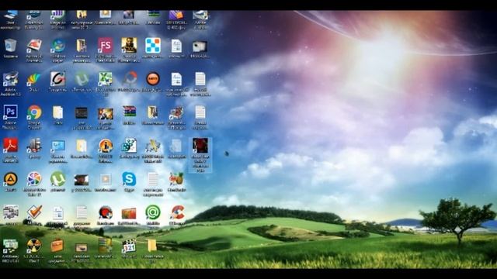Click the teal dotted image file icon

point(129,146)
